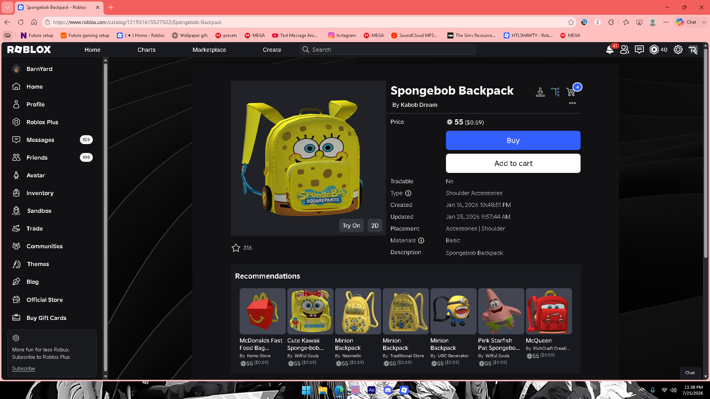Viewport: 710px width, 399px height.
Task: Click the Materials info icon
Action: click(x=421, y=241)
